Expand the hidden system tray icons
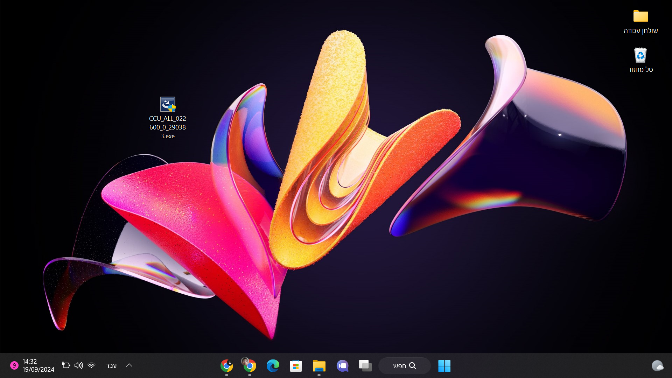 tap(129, 365)
